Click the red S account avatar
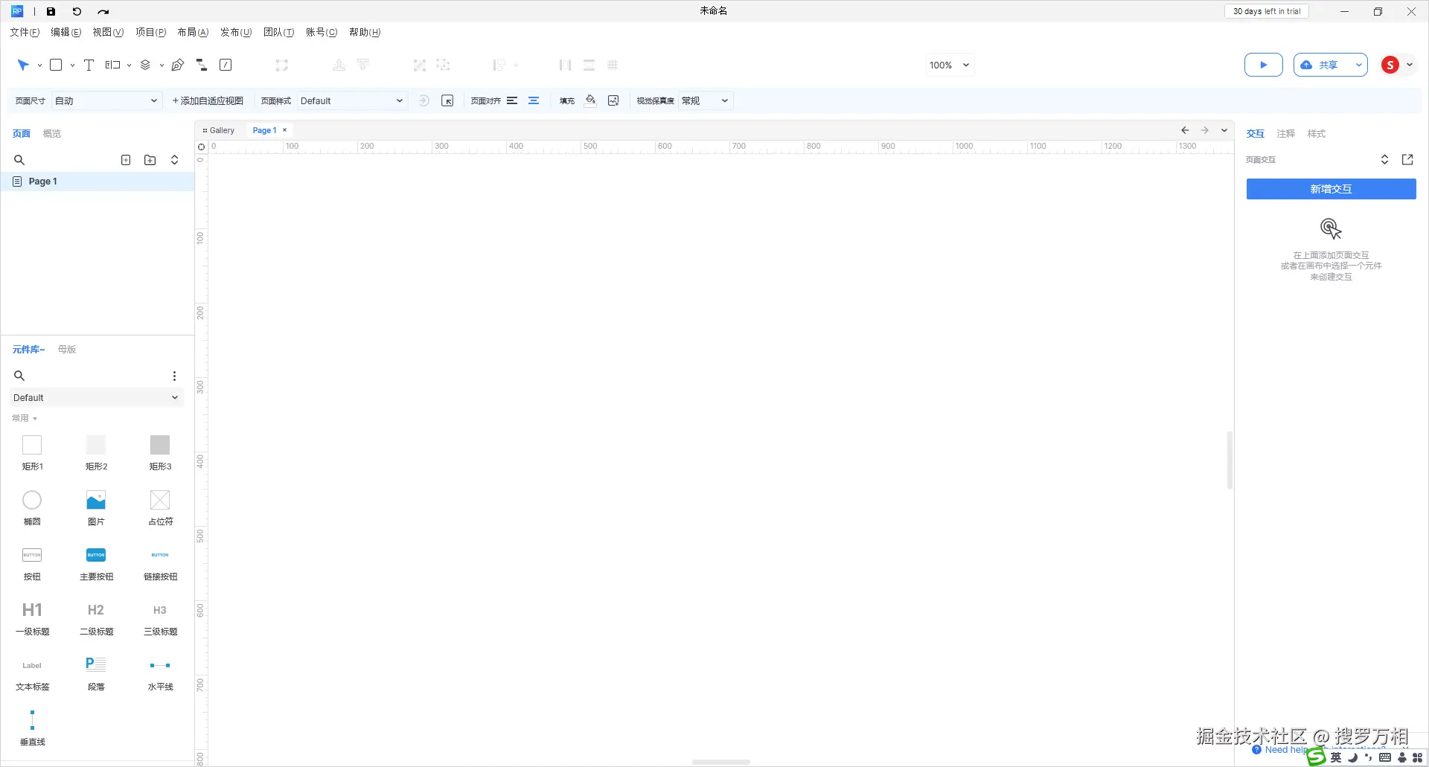1429x767 pixels. point(1390,65)
